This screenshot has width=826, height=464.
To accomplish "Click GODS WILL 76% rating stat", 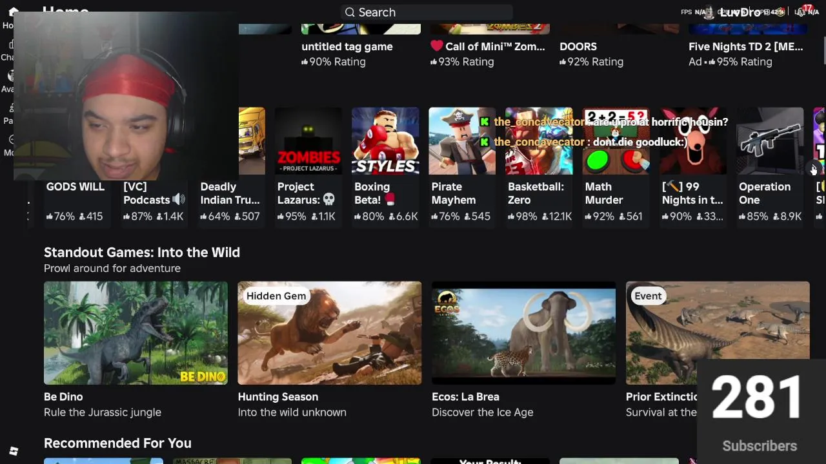I will [61, 217].
